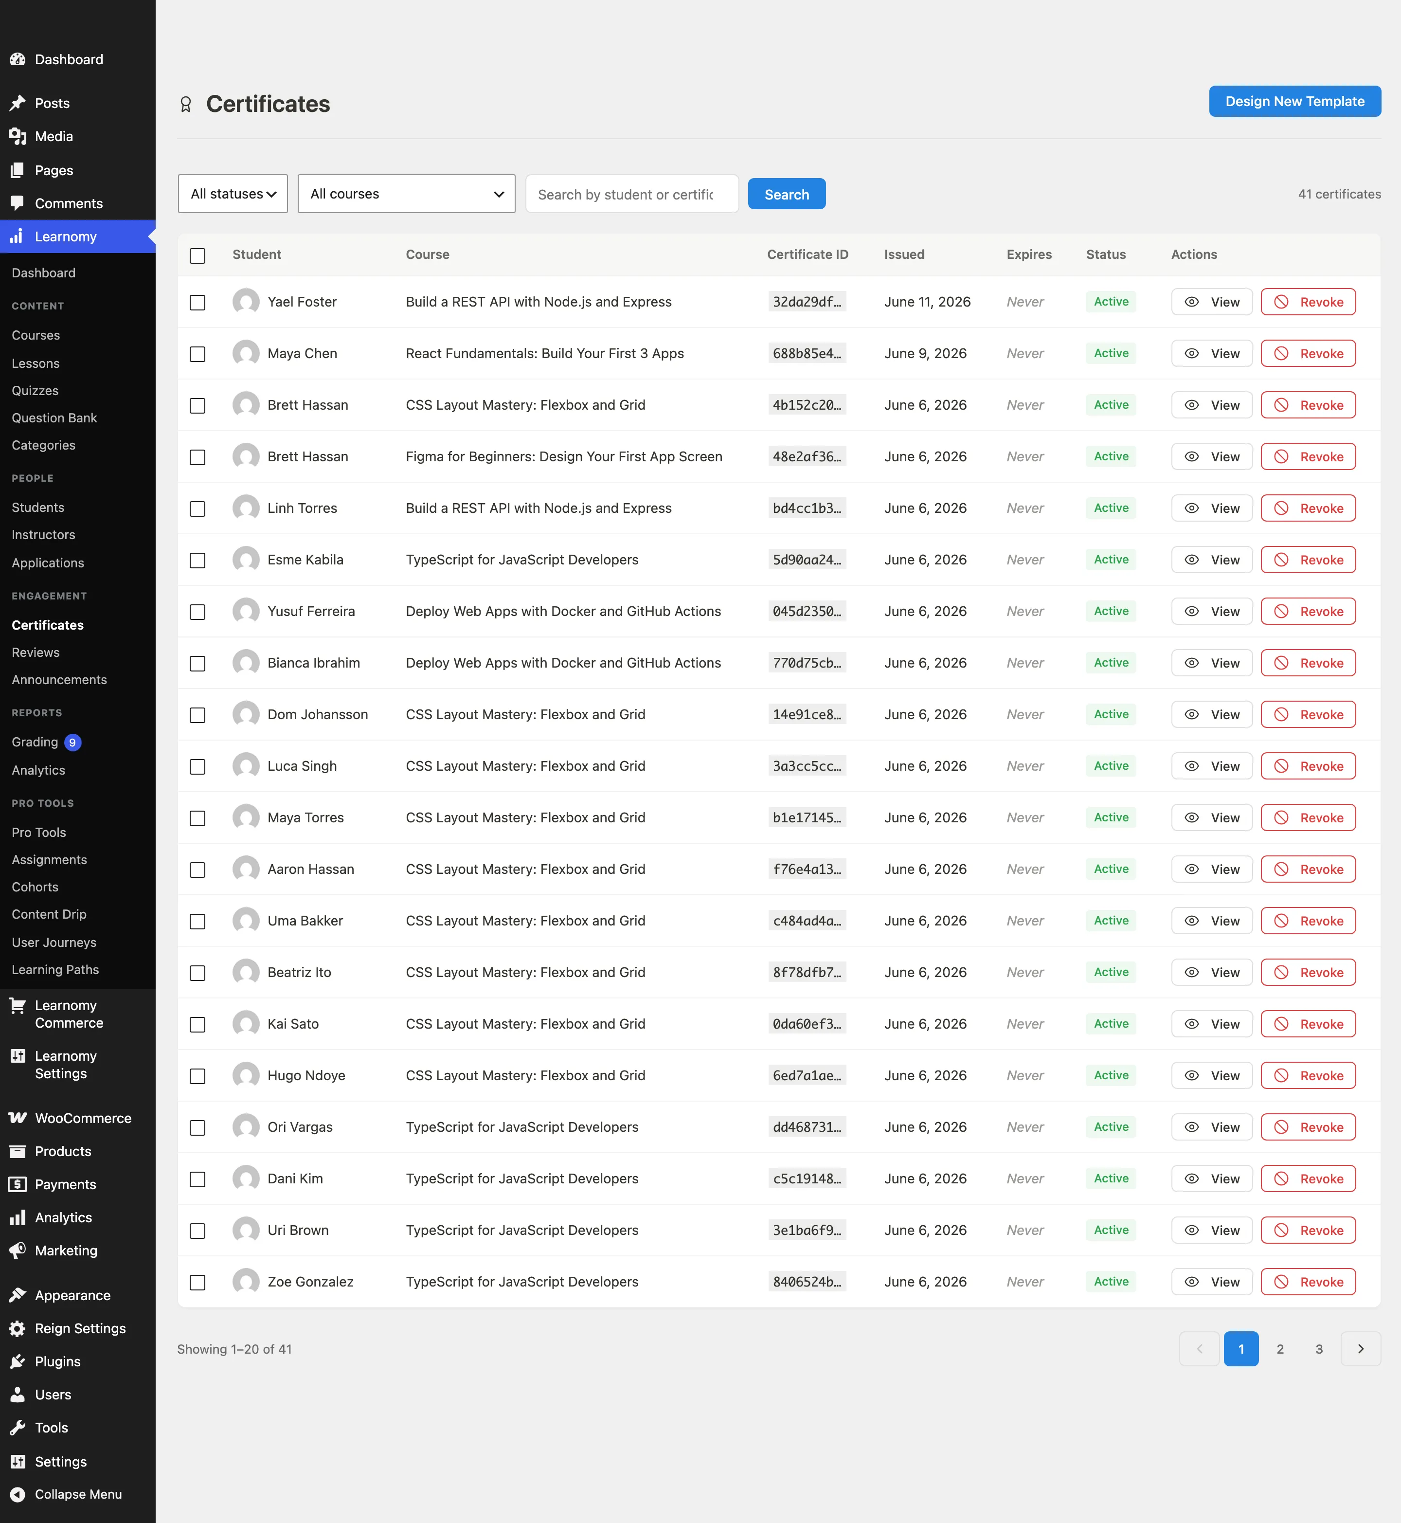Select Linh Torres row checkbox
The height and width of the screenshot is (1523, 1401).
click(197, 509)
